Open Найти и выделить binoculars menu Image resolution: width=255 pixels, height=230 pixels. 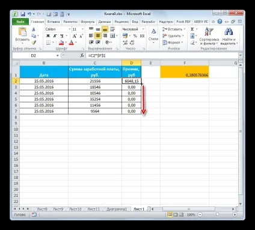point(229,36)
